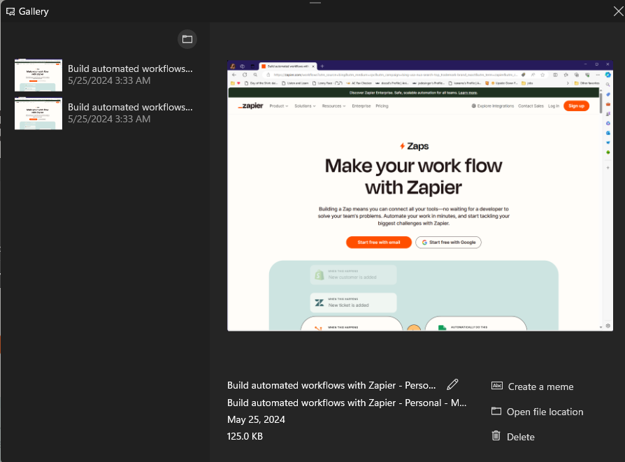
Task: Open the screenshots folder icon button
Action: (x=187, y=39)
